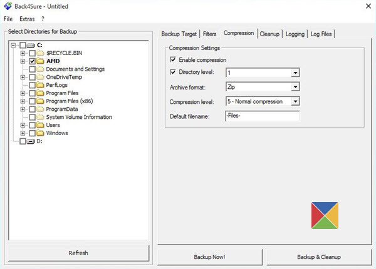Screen dimensions: 376x269
Task: Expand the $RECYCLE.BIN node
Action: pos(23,53)
